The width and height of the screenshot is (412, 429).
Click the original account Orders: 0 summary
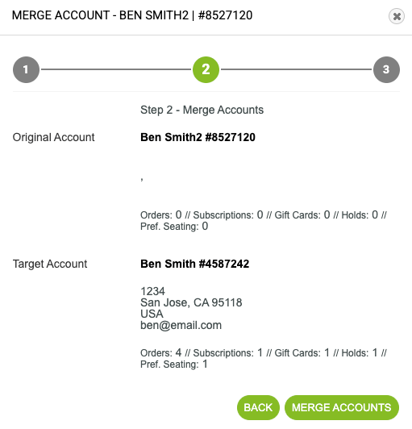(x=161, y=215)
